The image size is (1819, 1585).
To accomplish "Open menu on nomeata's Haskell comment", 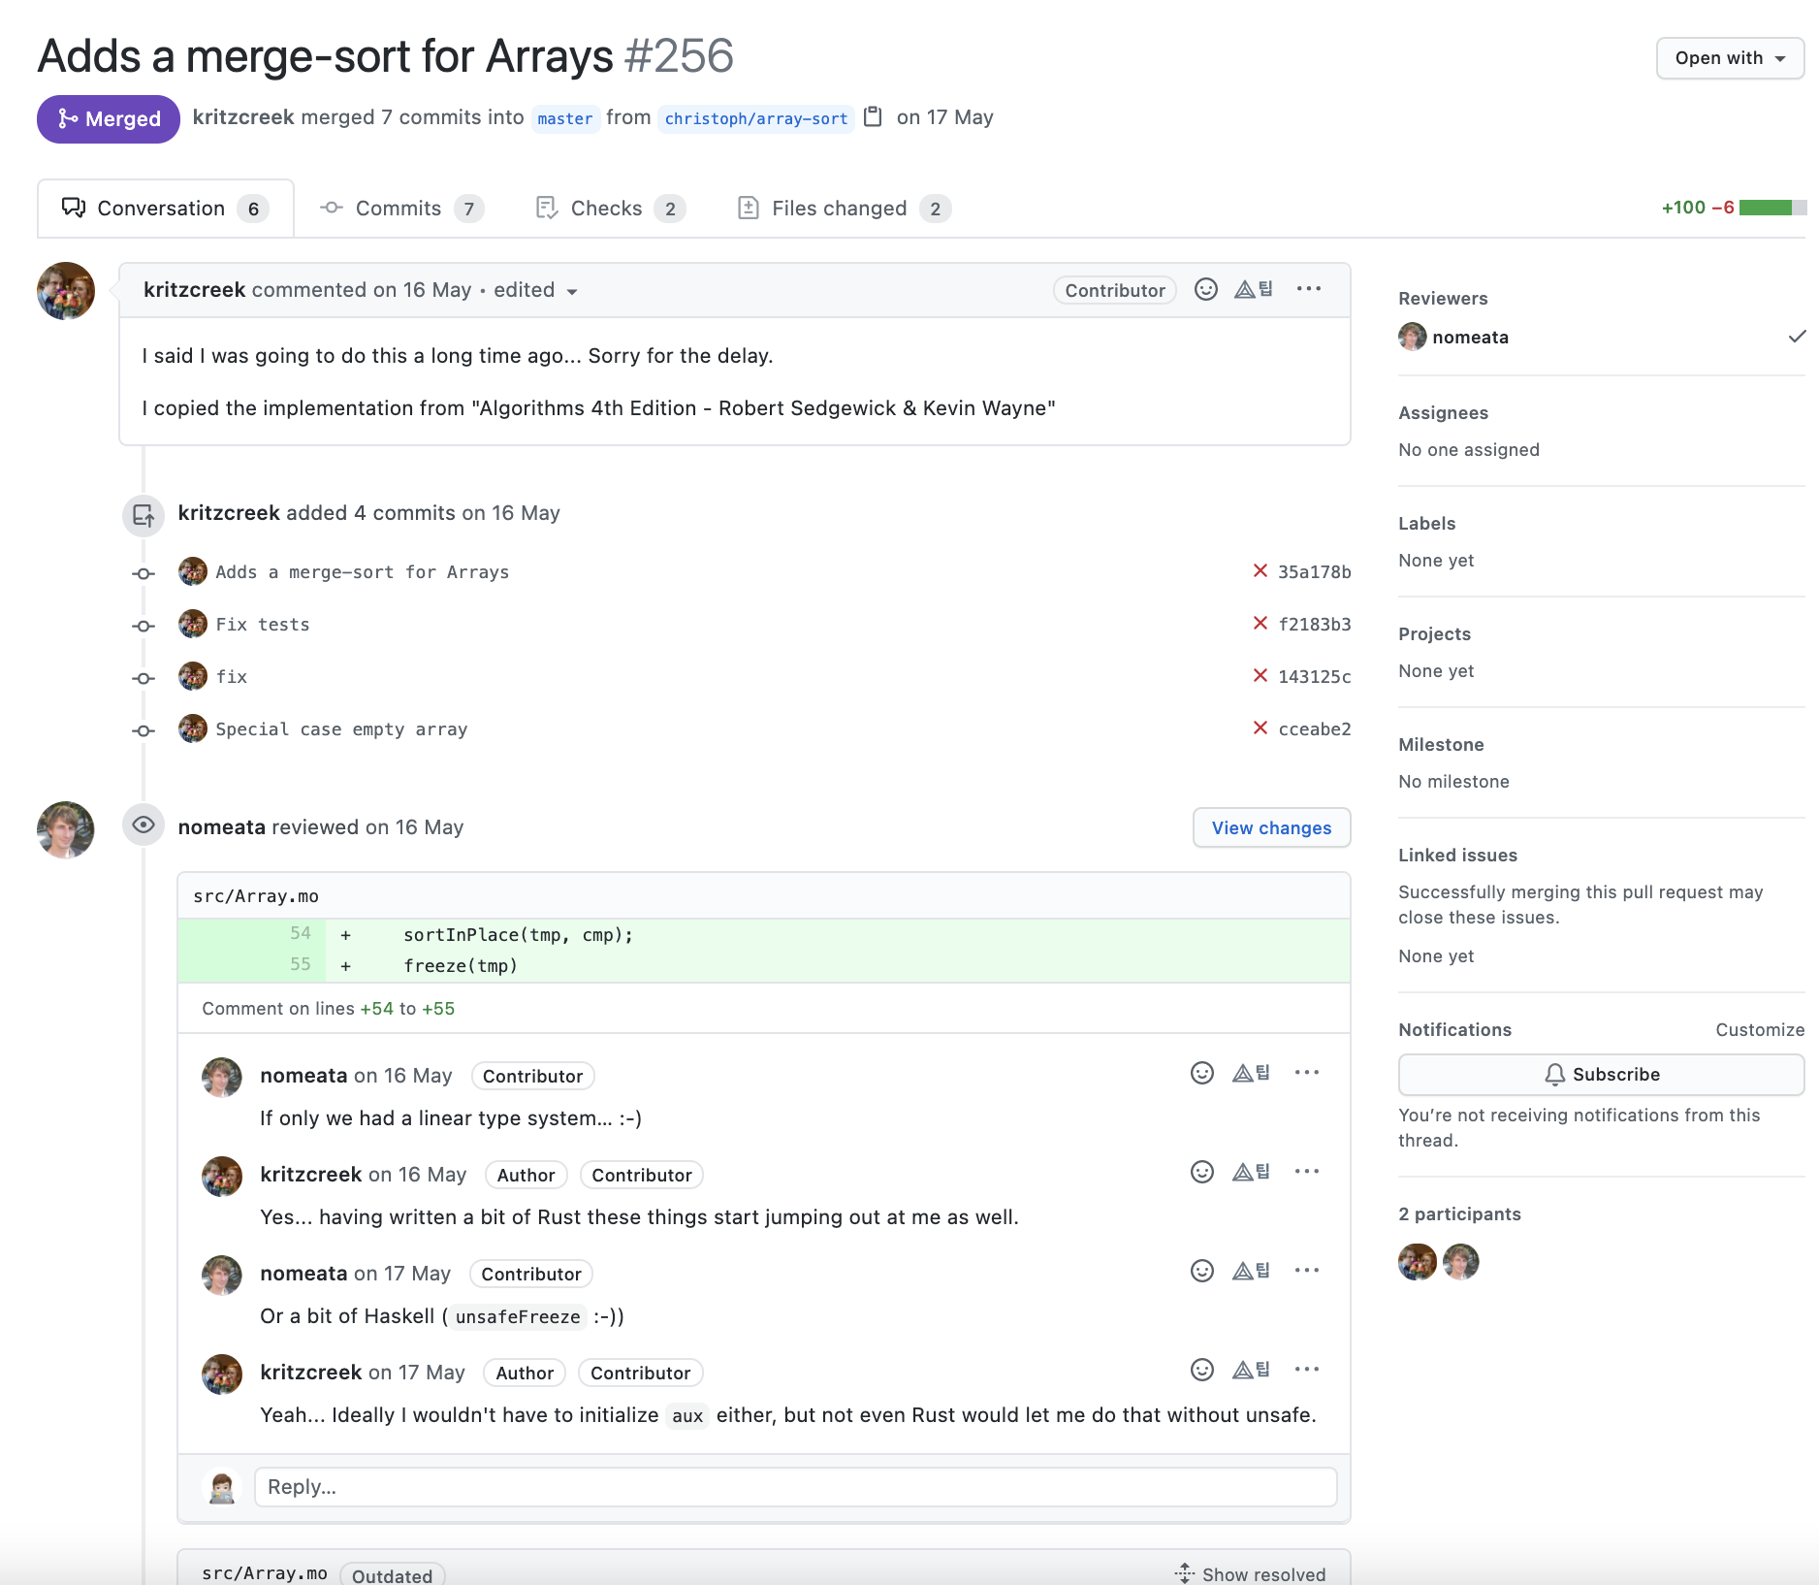I will [1306, 1271].
